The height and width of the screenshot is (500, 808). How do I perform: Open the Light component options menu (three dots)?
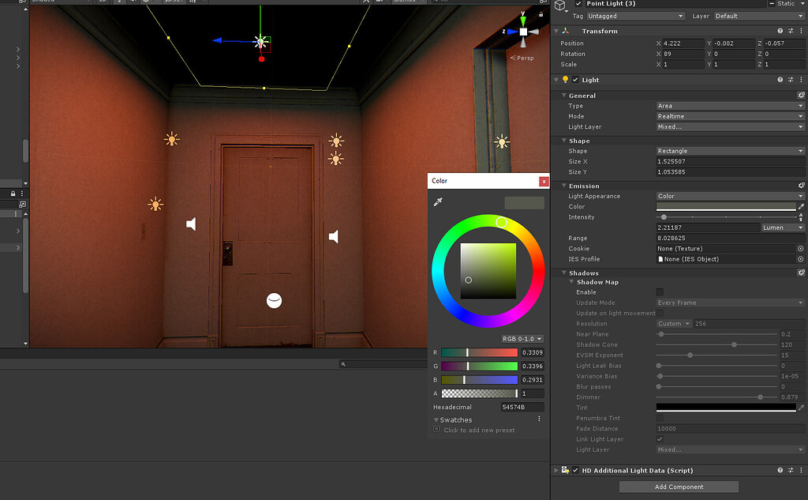pos(801,79)
